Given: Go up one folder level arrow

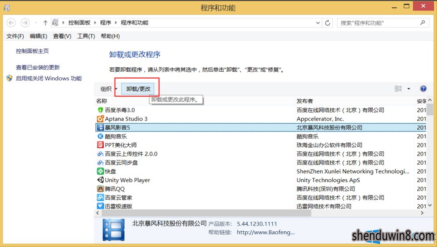Looking at the screenshot, I should click(x=45, y=23).
